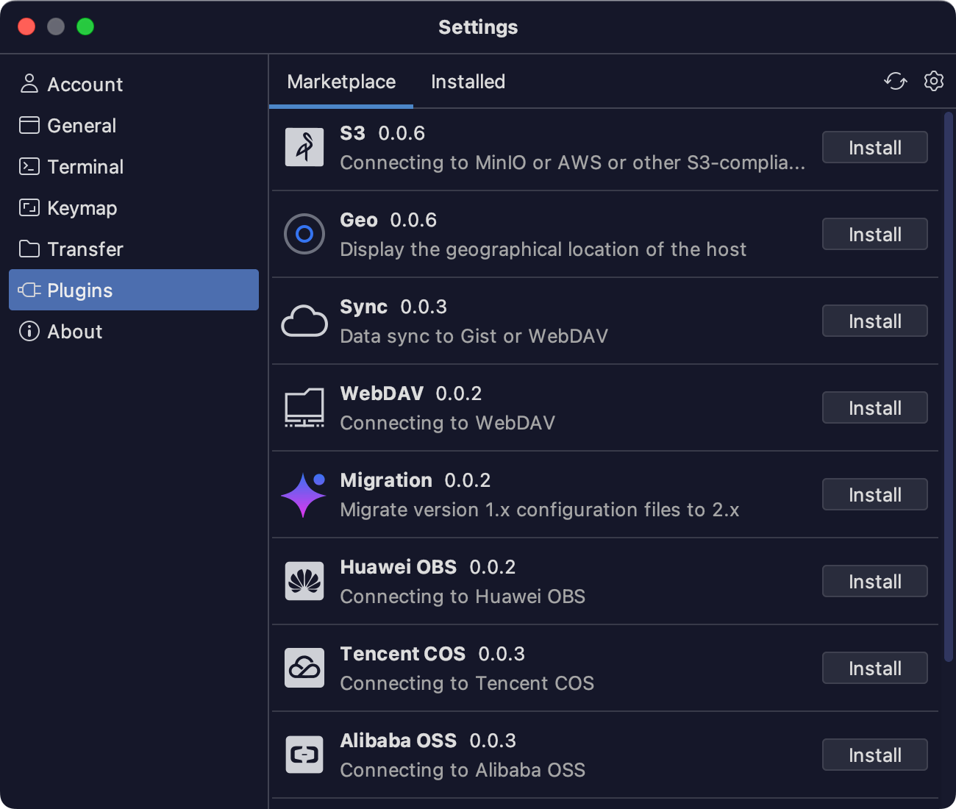Click the Tencent COS cloud icon
The height and width of the screenshot is (809, 956).
pos(304,668)
